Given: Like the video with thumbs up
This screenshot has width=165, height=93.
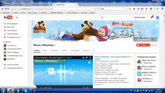Looking at the screenshot, I should click(84, 58).
